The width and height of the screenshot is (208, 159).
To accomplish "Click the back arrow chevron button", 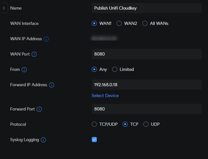I will click(4, 8).
